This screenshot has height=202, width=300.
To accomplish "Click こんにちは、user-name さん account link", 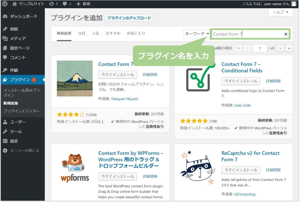I will coord(266,4).
